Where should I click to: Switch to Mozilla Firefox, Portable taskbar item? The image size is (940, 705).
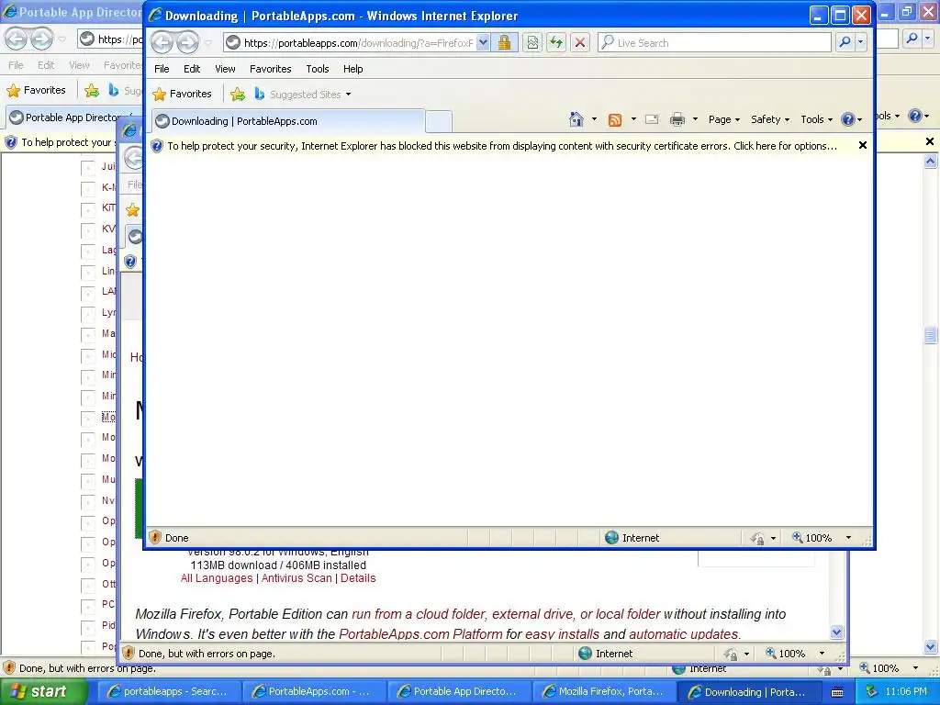pos(604,691)
